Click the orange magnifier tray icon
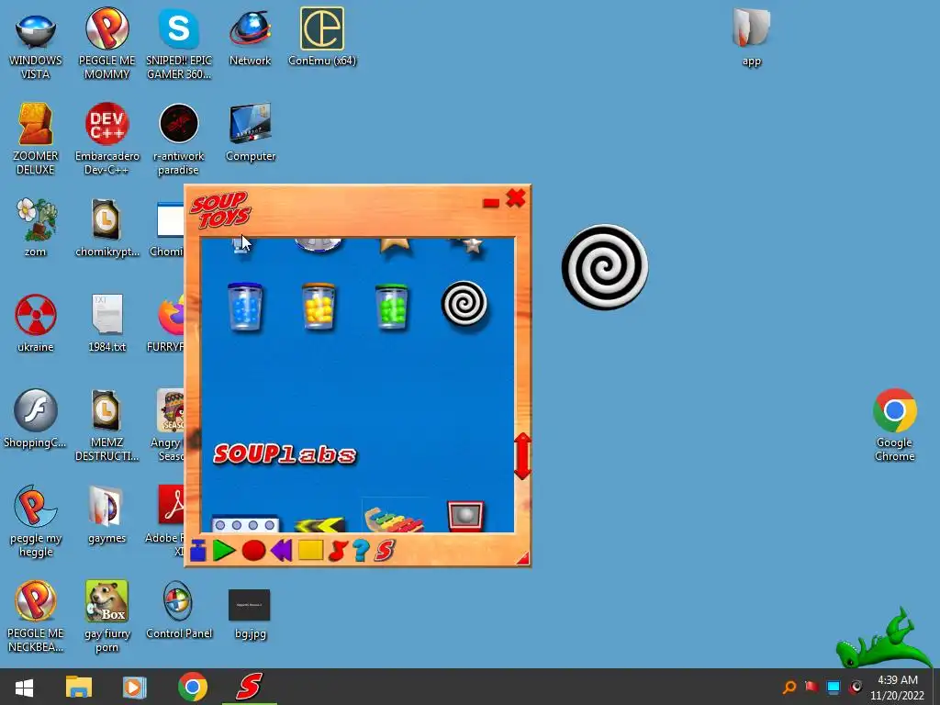 pyautogui.click(x=789, y=687)
